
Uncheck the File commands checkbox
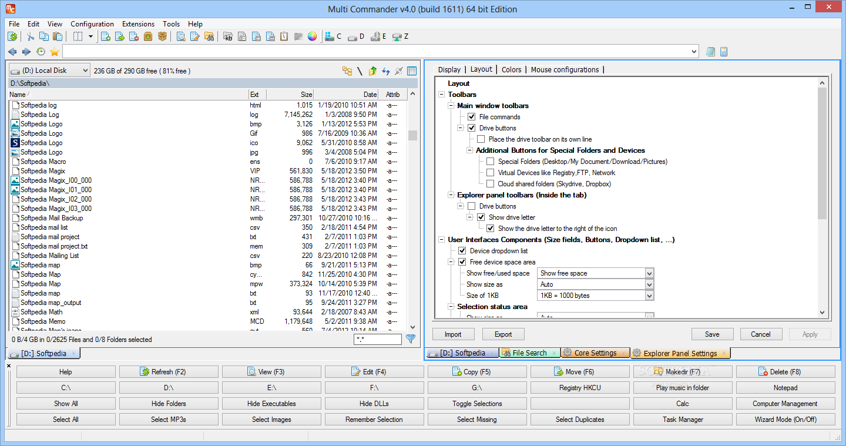[471, 117]
